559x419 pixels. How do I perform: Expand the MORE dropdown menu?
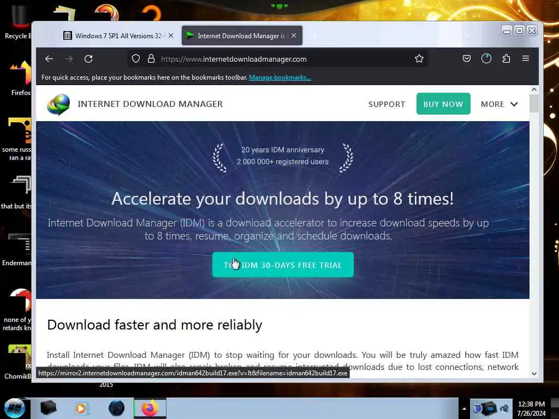click(499, 104)
